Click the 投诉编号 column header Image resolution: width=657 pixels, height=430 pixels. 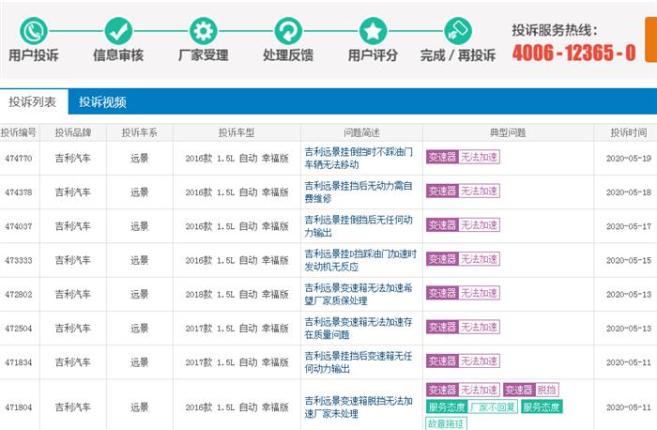click(19, 132)
